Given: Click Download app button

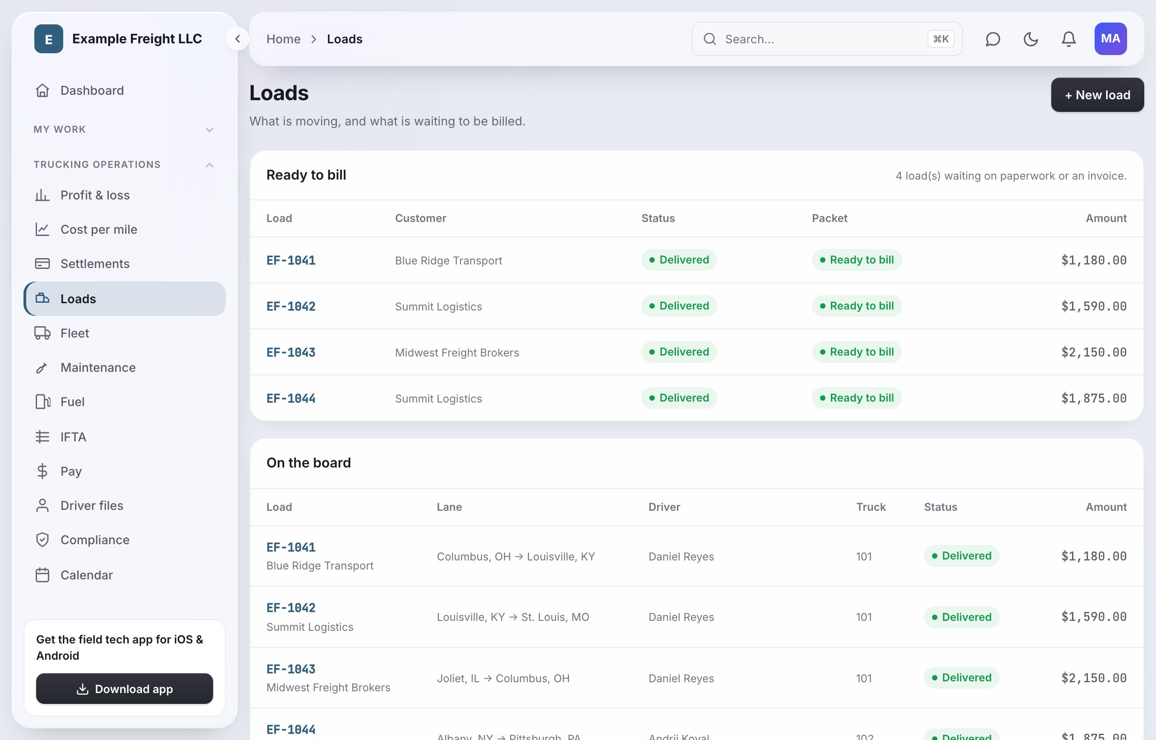Looking at the screenshot, I should click(x=125, y=689).
